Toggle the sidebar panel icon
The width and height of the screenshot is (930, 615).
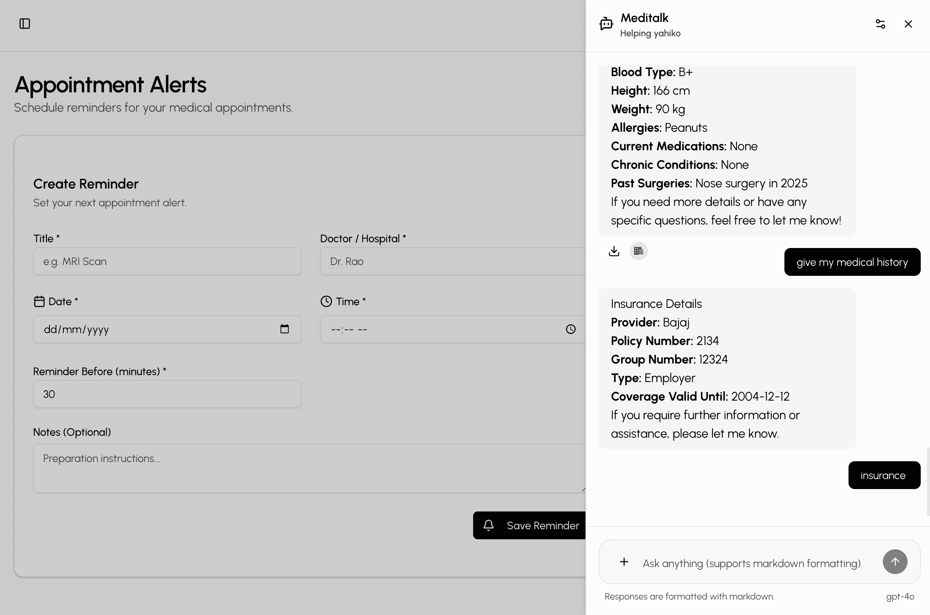coord(25,24)
